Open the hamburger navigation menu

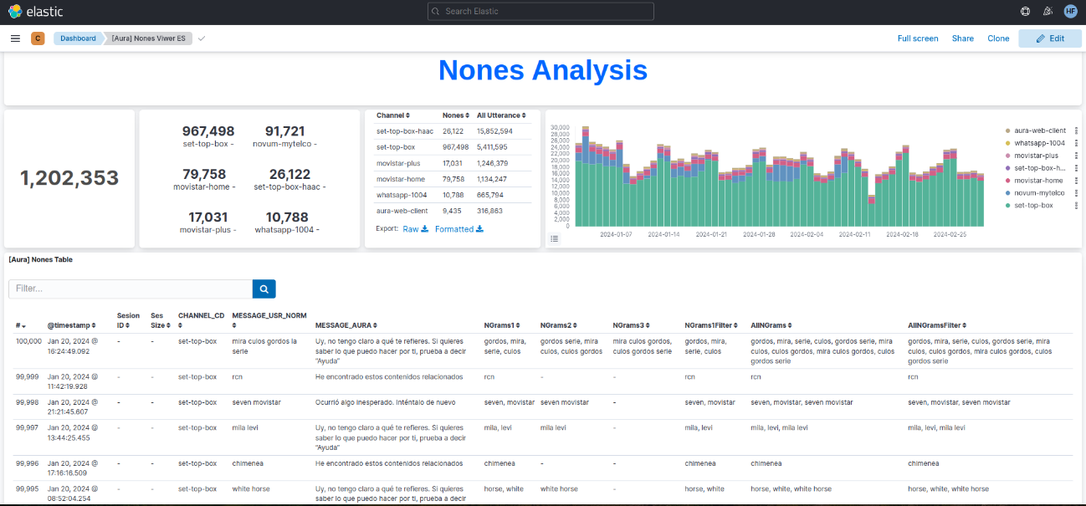15,38
